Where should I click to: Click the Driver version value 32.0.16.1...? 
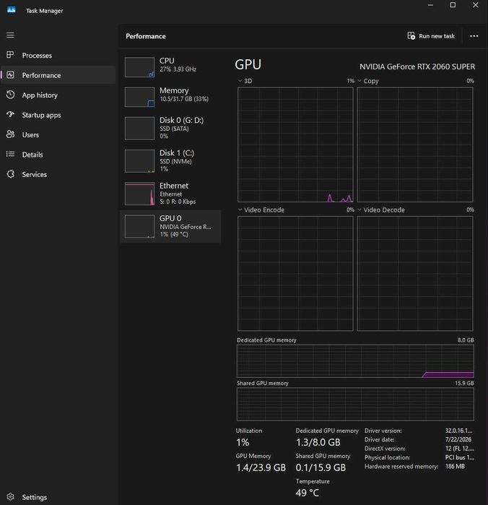tap(458, 431)
